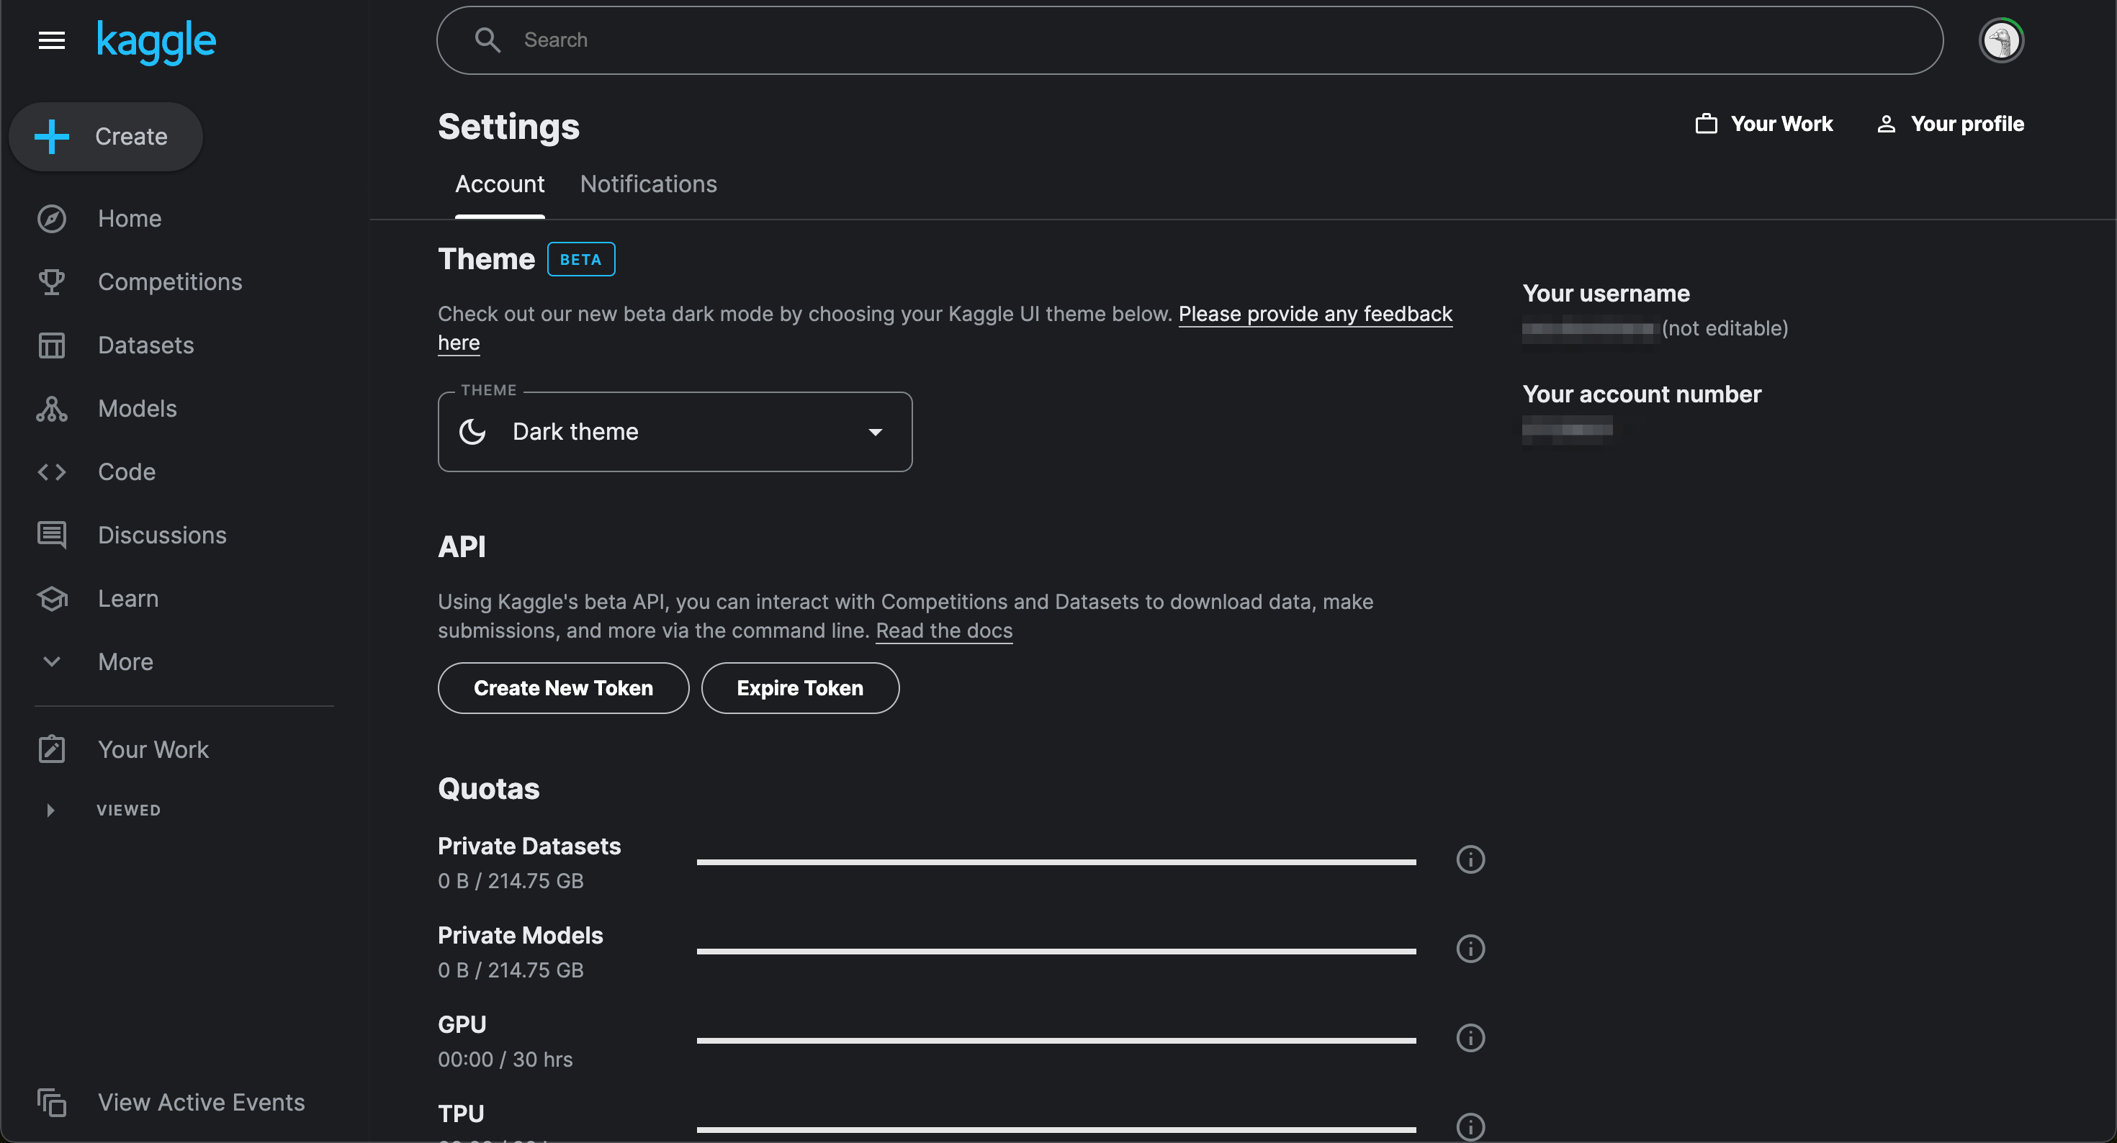This screenshot has width=2117, height=1143.
Task: Open Code via angle-brackets icon
Action: [x=52, y=471]
